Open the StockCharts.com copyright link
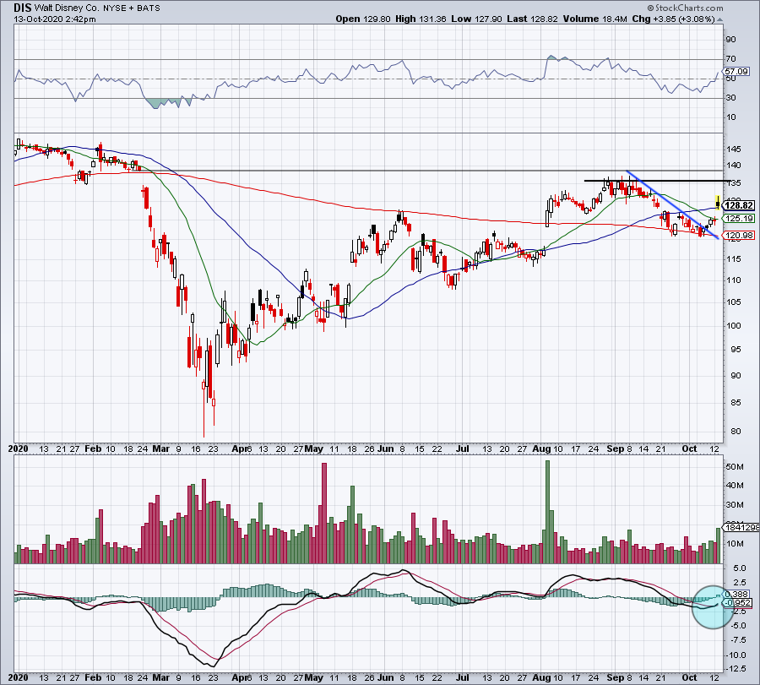 (685, 8)
